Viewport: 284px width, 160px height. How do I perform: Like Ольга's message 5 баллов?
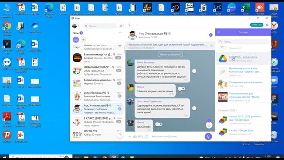pyautogui.click(x=181, y=89)
